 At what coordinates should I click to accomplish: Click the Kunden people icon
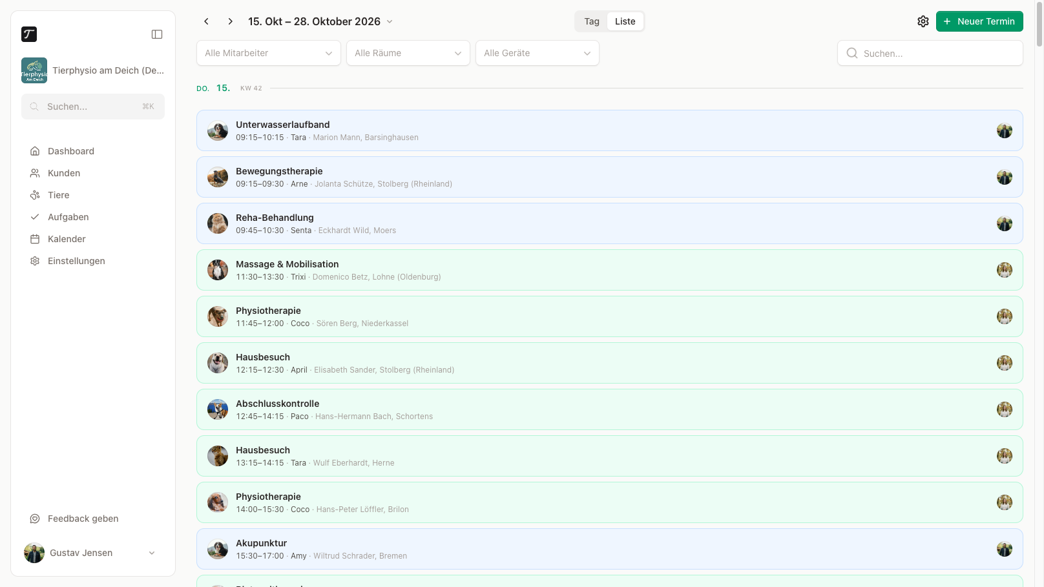click(x=35, y=173)
